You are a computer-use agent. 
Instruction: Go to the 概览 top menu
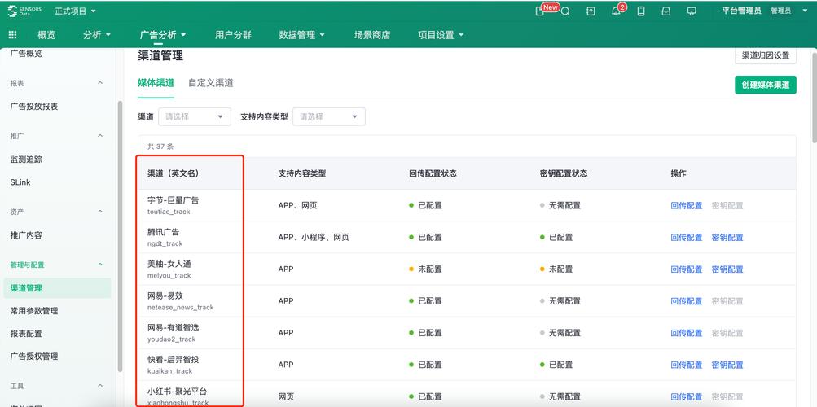(46, 35)
